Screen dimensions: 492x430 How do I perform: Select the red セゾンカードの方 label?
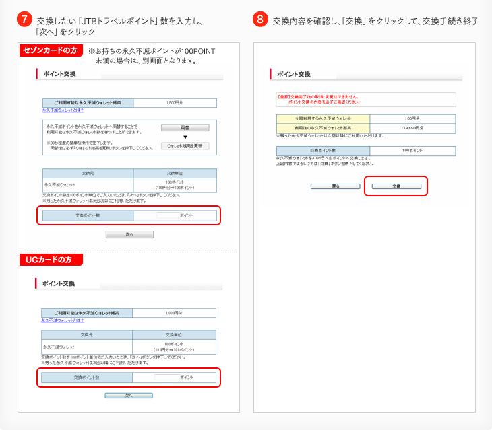point(51,50)
